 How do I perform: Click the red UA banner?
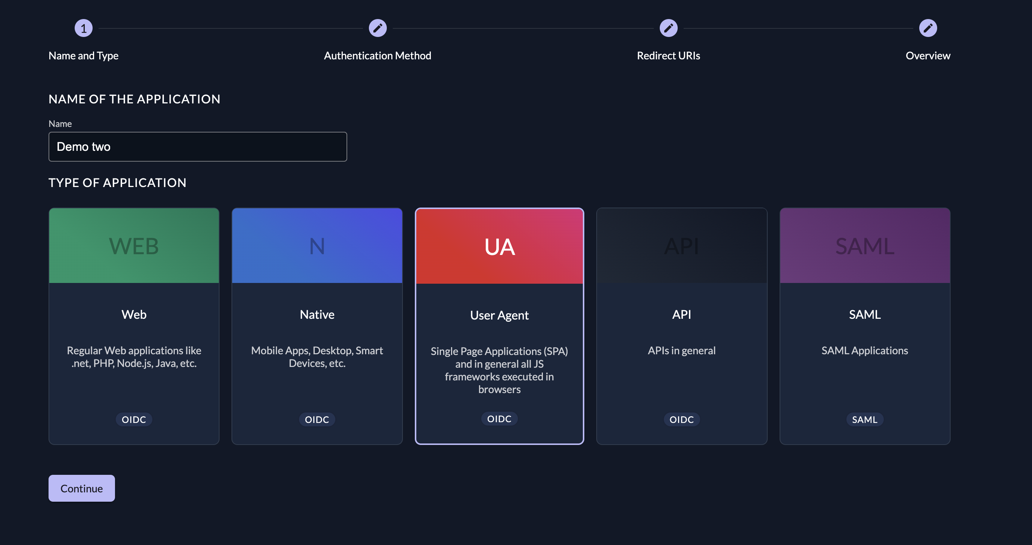pos(499,246)
